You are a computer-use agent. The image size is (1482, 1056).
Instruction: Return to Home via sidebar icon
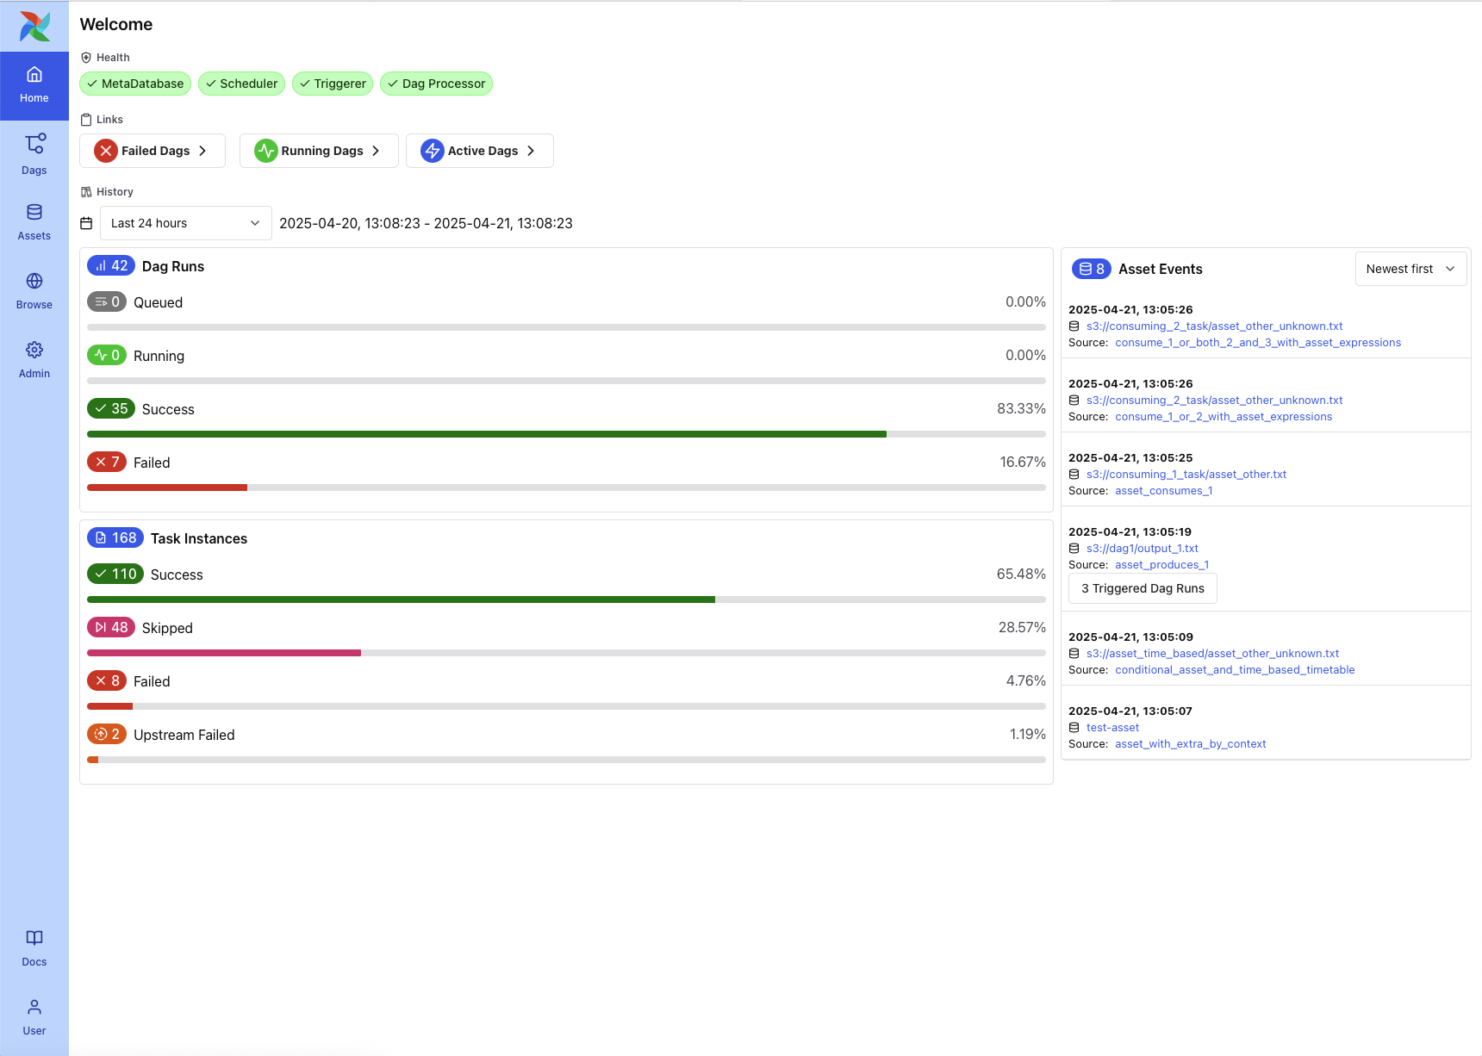coord(34,84)
